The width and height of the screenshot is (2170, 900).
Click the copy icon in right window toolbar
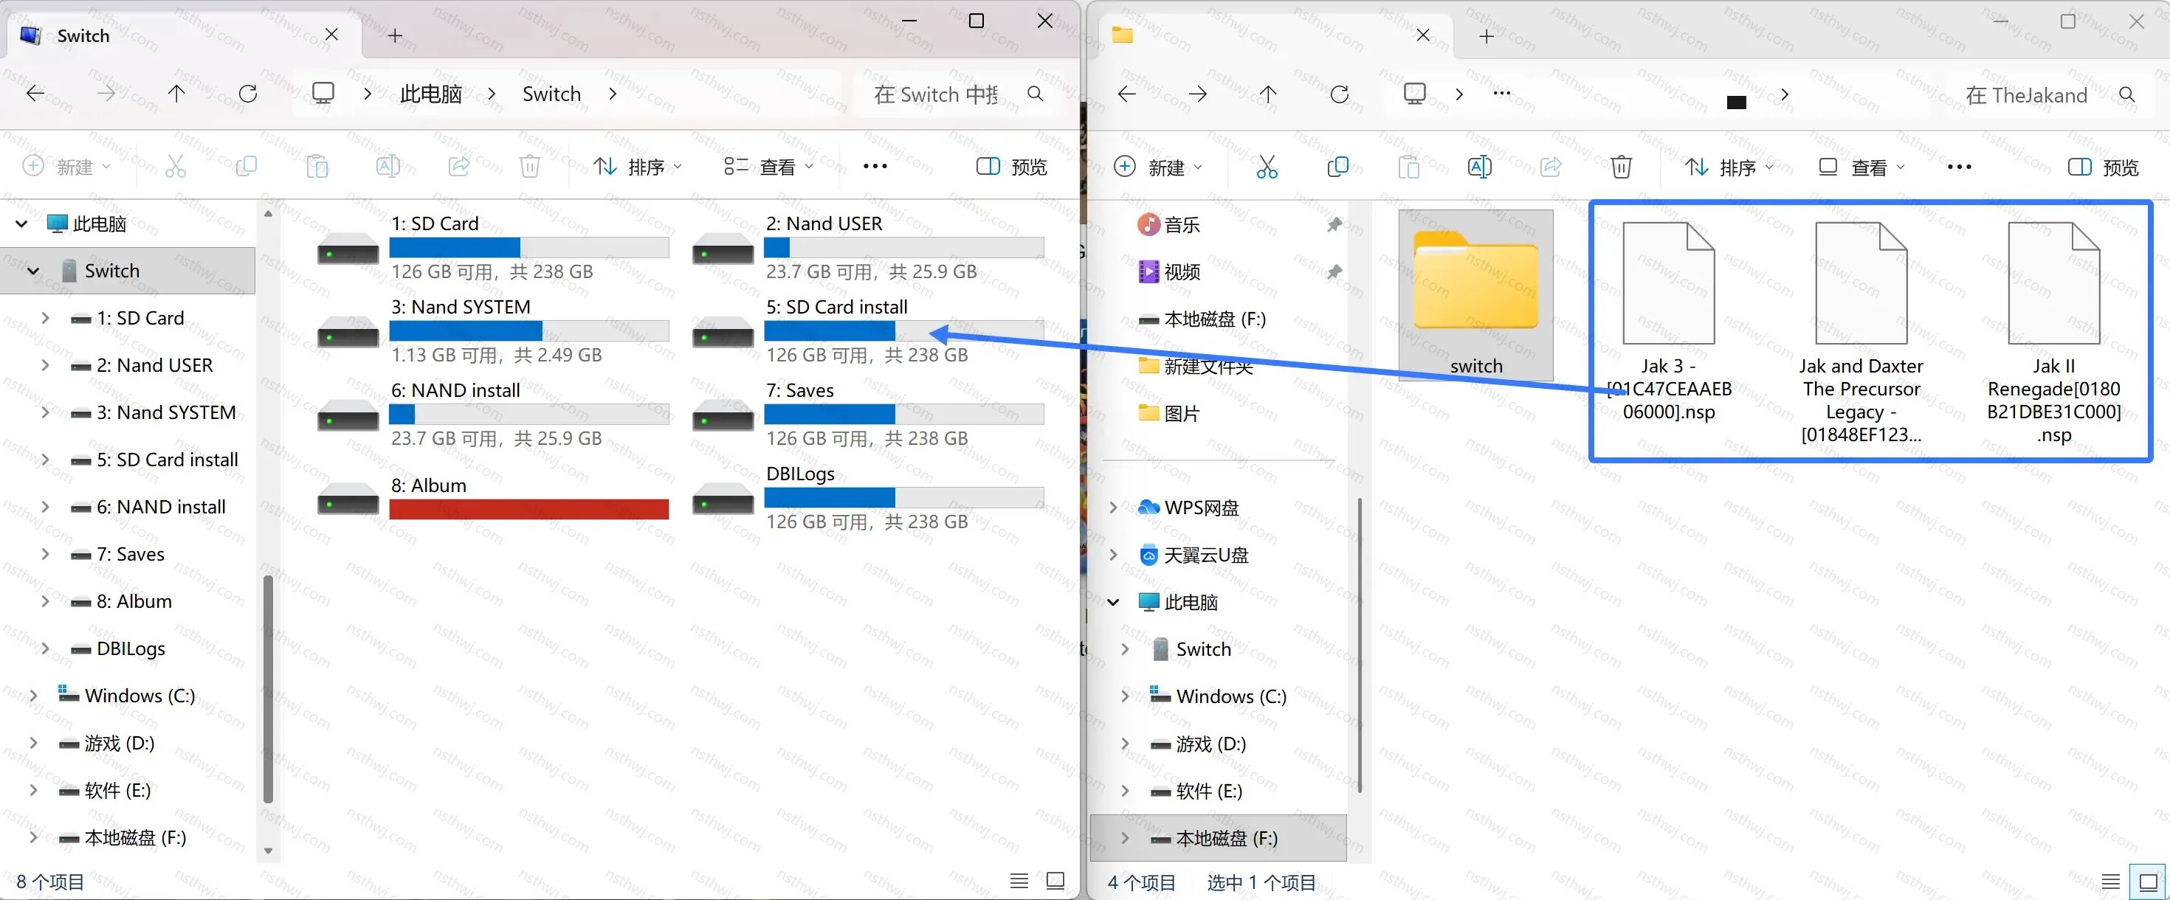tap(1337, 167)
